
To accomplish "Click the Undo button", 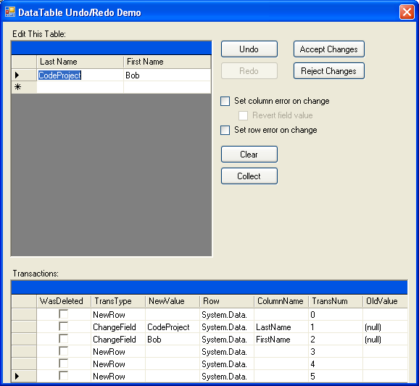I will tap(249, 49).
